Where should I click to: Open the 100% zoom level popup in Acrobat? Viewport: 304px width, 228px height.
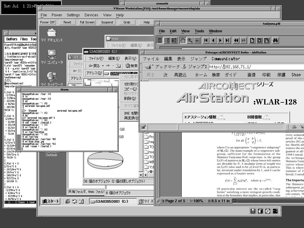click(194, 201)
